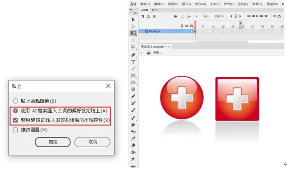Select the Rectangle tool
Image resolution: width=287 pixels, height=171 pixels.
pyautogui.click(x=133, y=76)
